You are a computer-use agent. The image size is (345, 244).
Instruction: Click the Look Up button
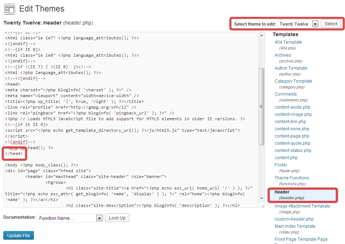pos(117,218)
